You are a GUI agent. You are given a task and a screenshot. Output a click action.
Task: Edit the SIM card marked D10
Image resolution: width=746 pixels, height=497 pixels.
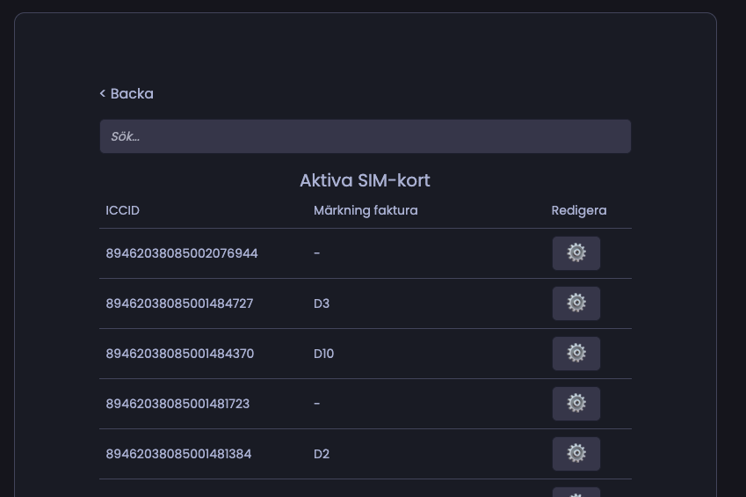[x=576, y=354]
